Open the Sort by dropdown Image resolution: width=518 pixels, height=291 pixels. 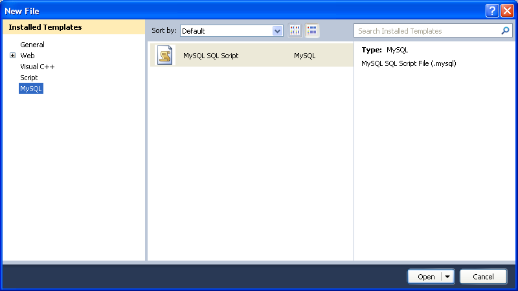(278, 30)
